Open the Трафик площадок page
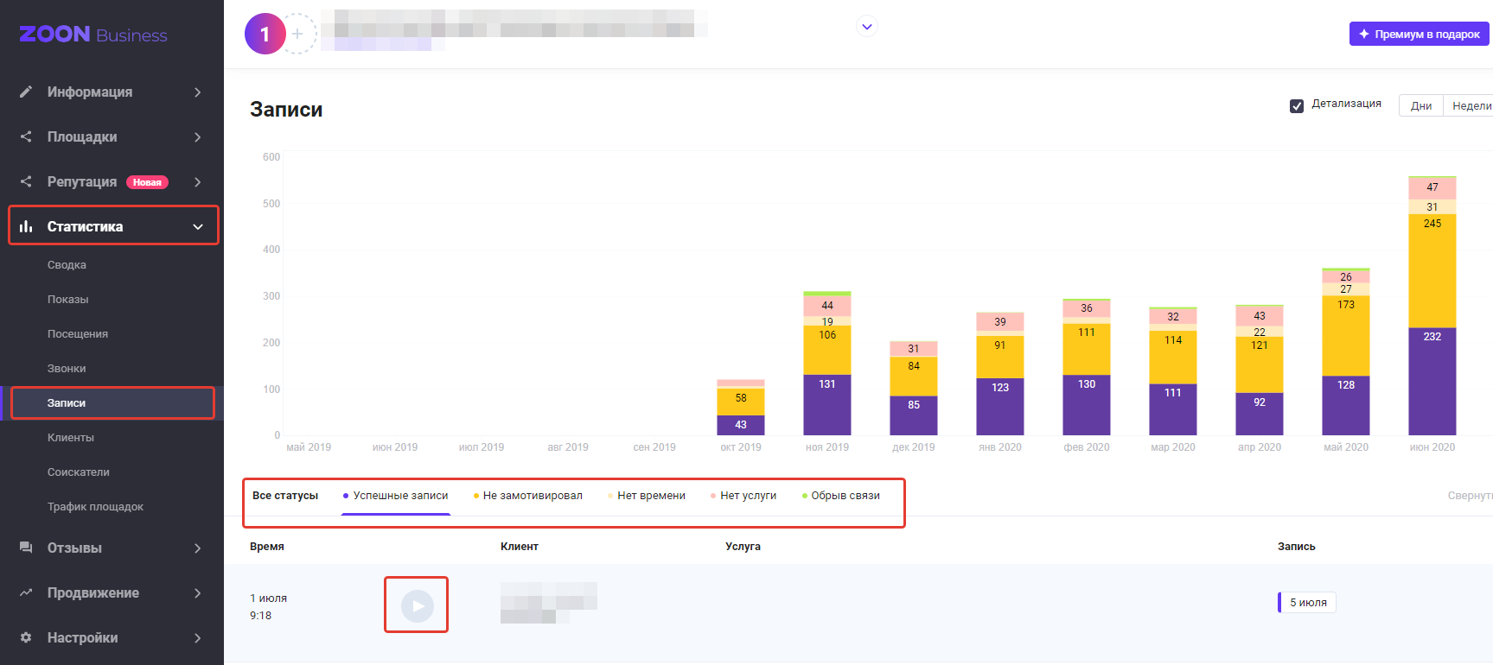Viewport: 1493px width, 665px height. tap(95, 507)
